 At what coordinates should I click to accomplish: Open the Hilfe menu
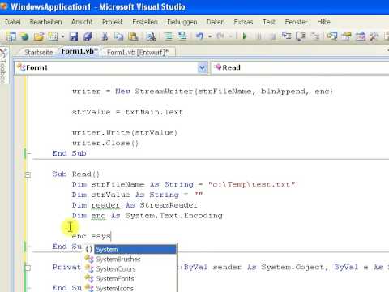pos(323,22)
